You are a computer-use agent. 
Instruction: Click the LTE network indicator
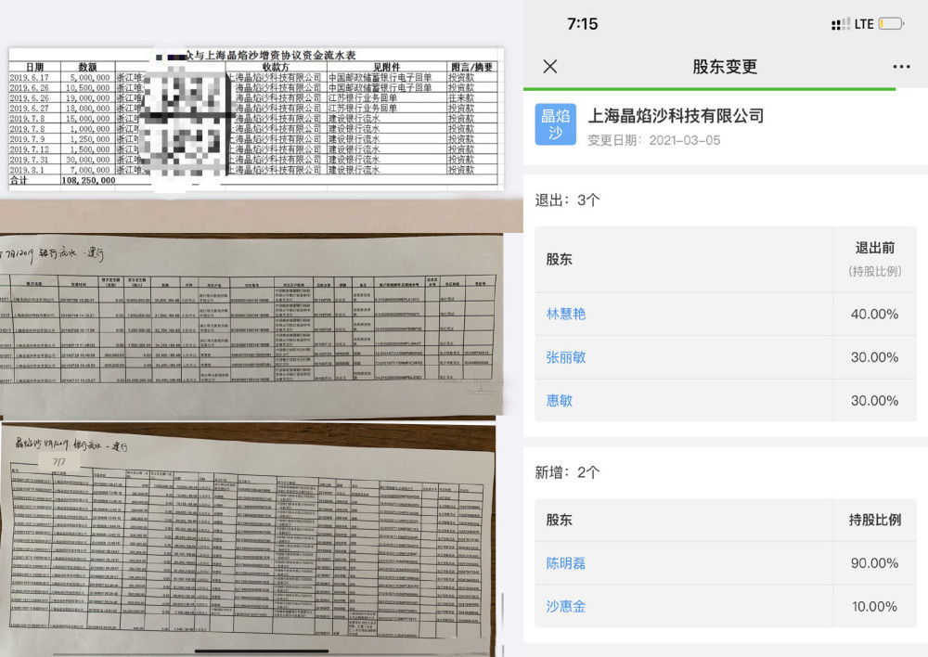coord(863,24)
